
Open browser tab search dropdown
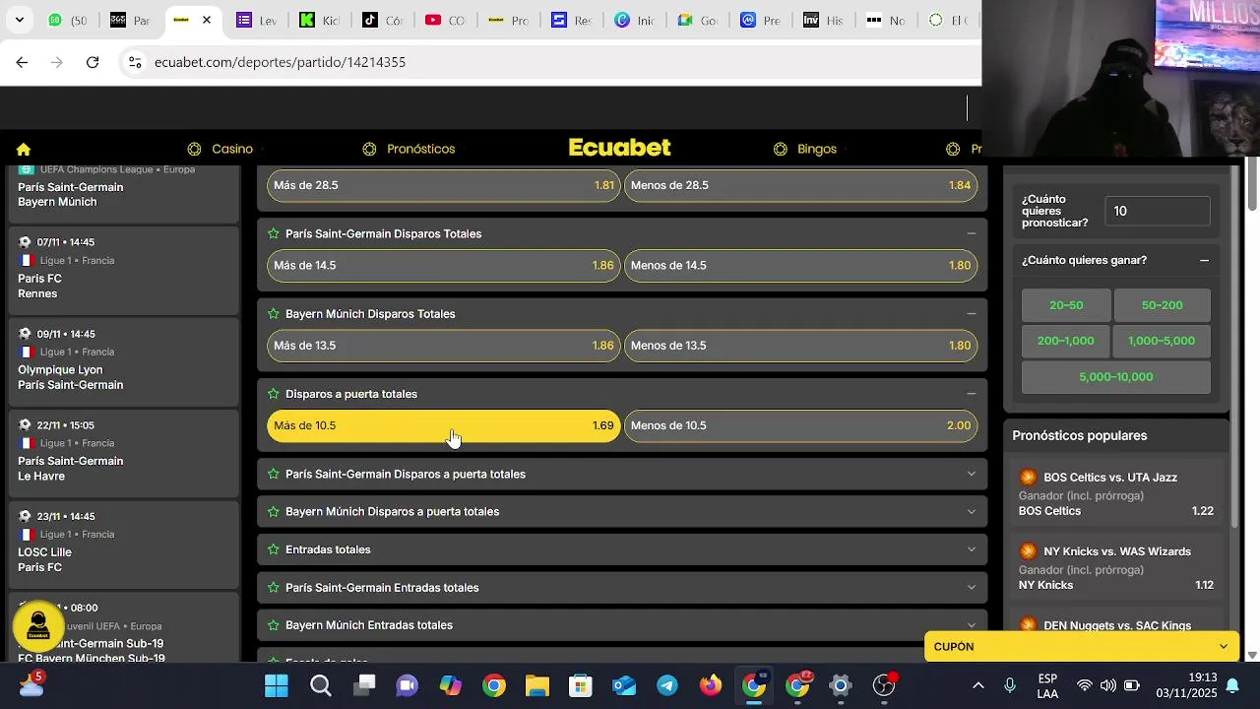point(19,20)
